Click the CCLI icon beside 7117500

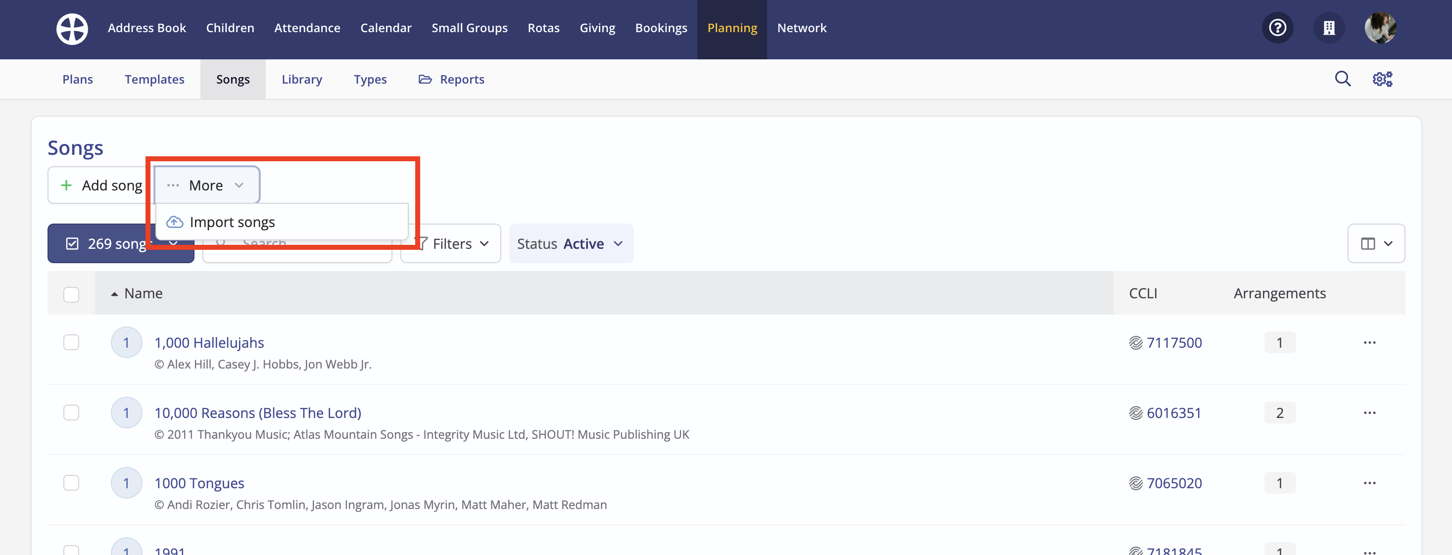point(1135,343)
